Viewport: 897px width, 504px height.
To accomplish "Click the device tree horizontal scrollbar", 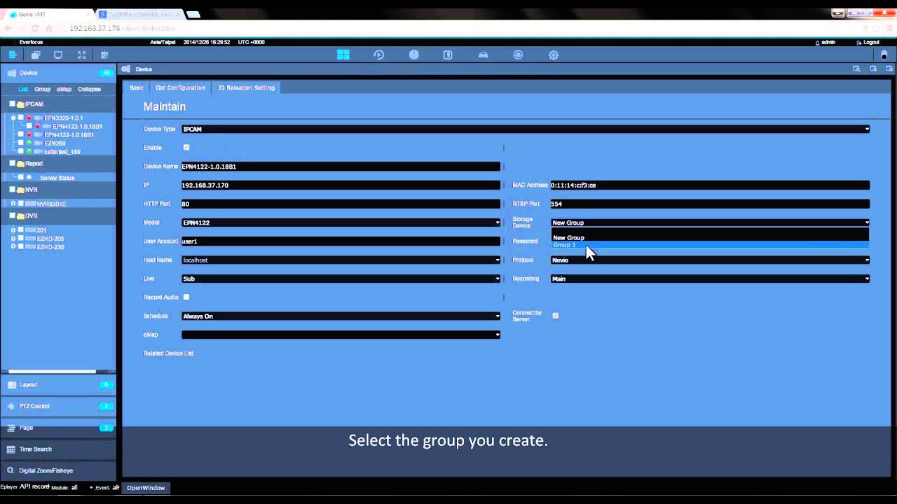I will (x=52, y=371).
